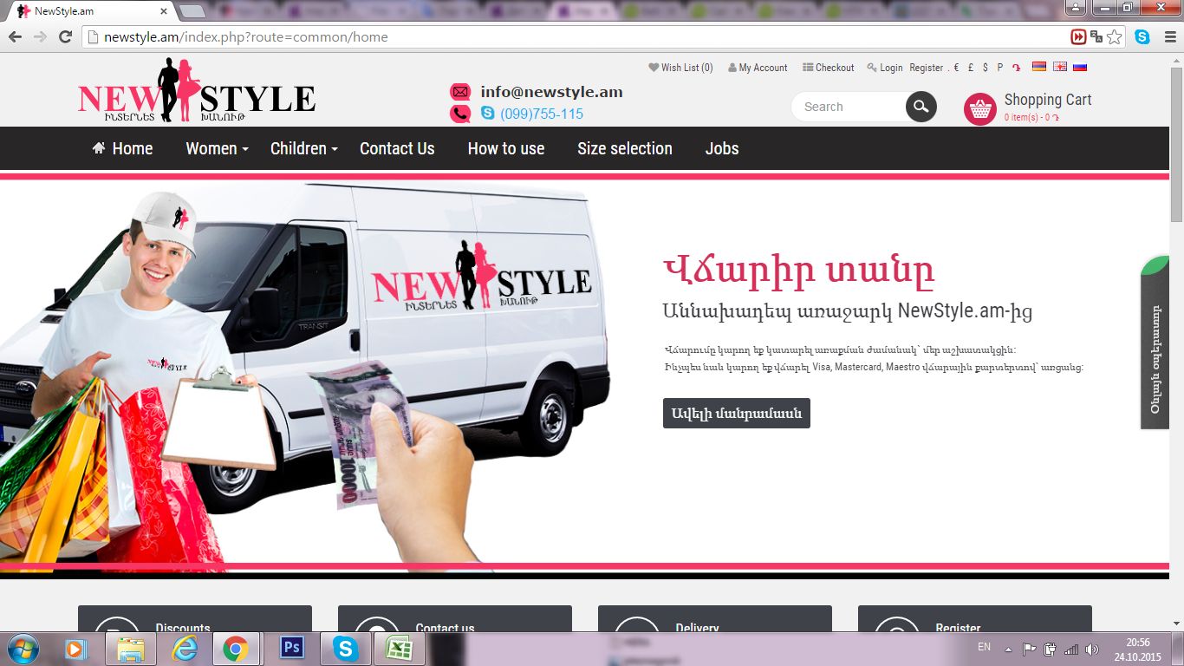Switch language with the Armenian flag
The width and height of the screenshot is (1184, 666).
(1038, 67)
